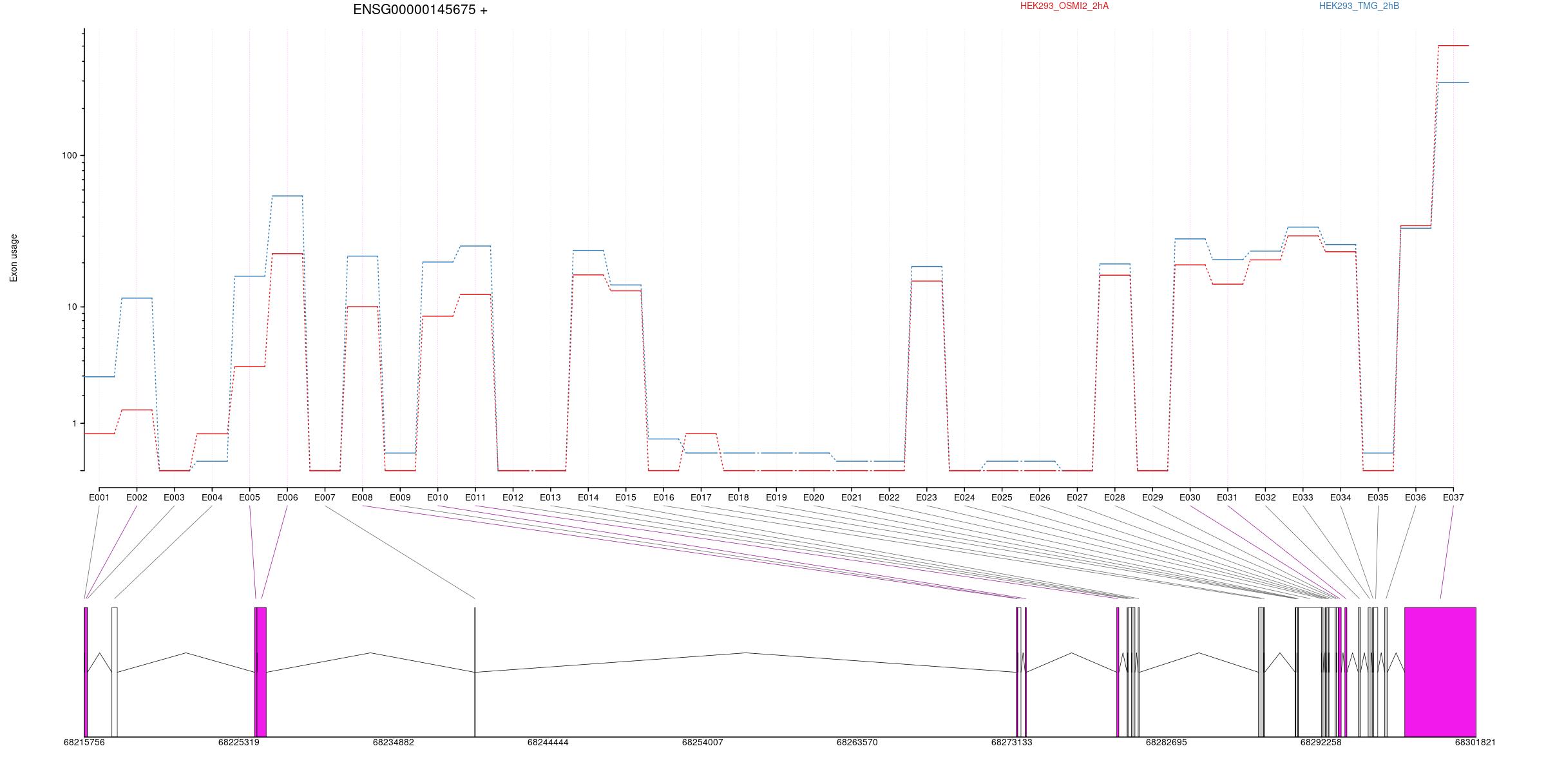Click exon label E008
Screen dimensions: 1546x773
click(362, 497)
